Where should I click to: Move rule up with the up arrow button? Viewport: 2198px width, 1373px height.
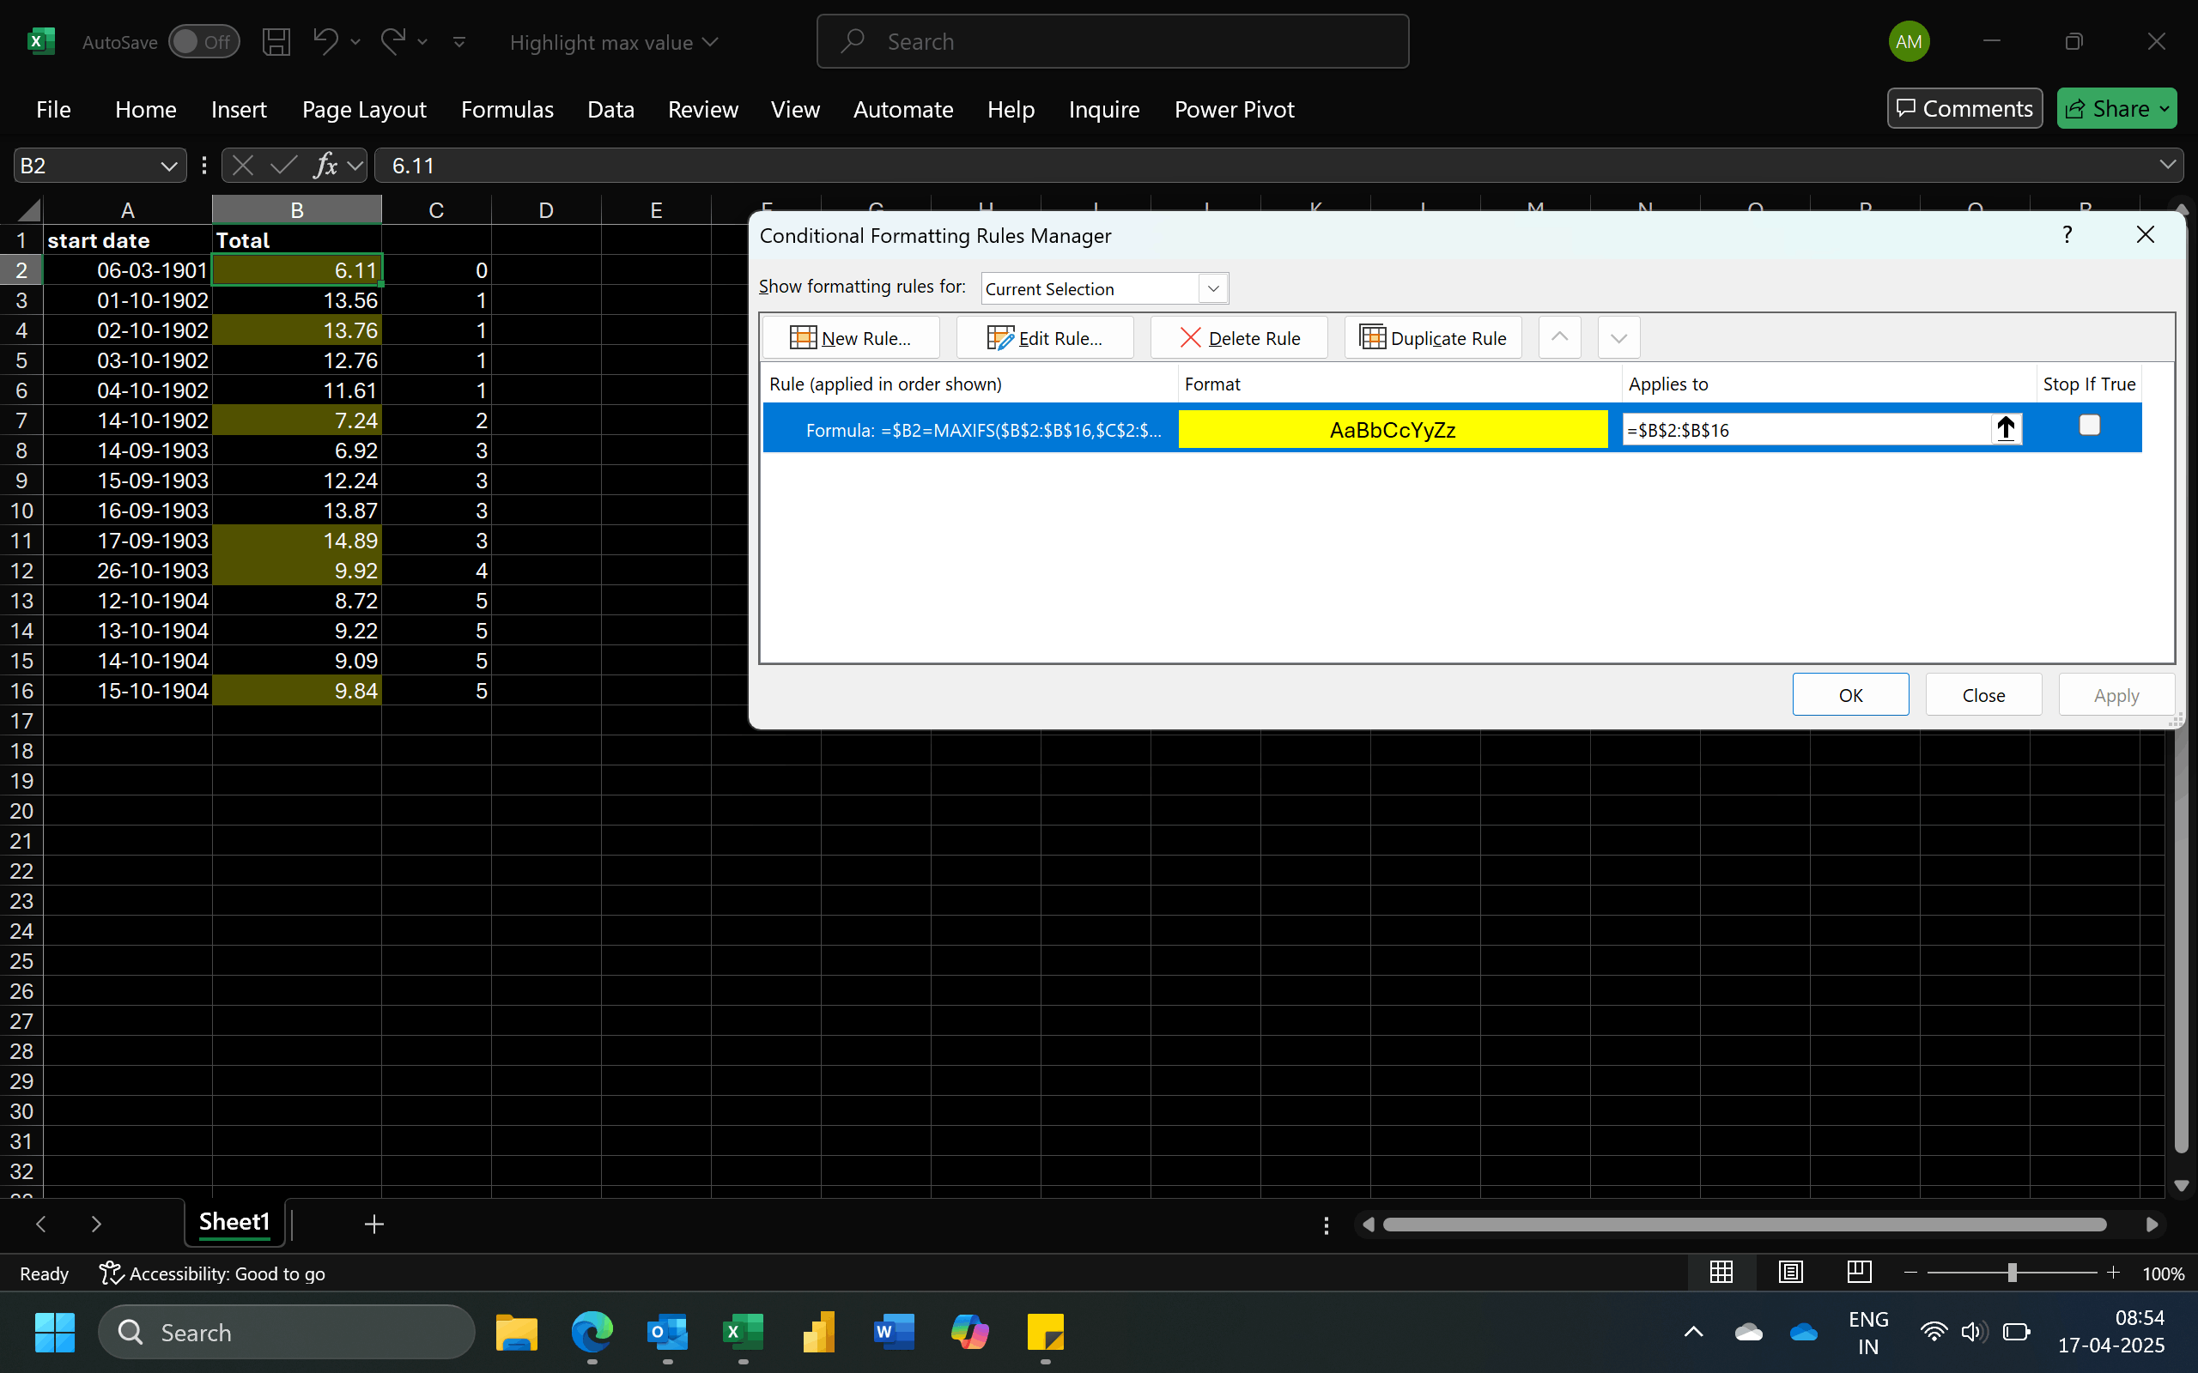[x=1559, y=338]
